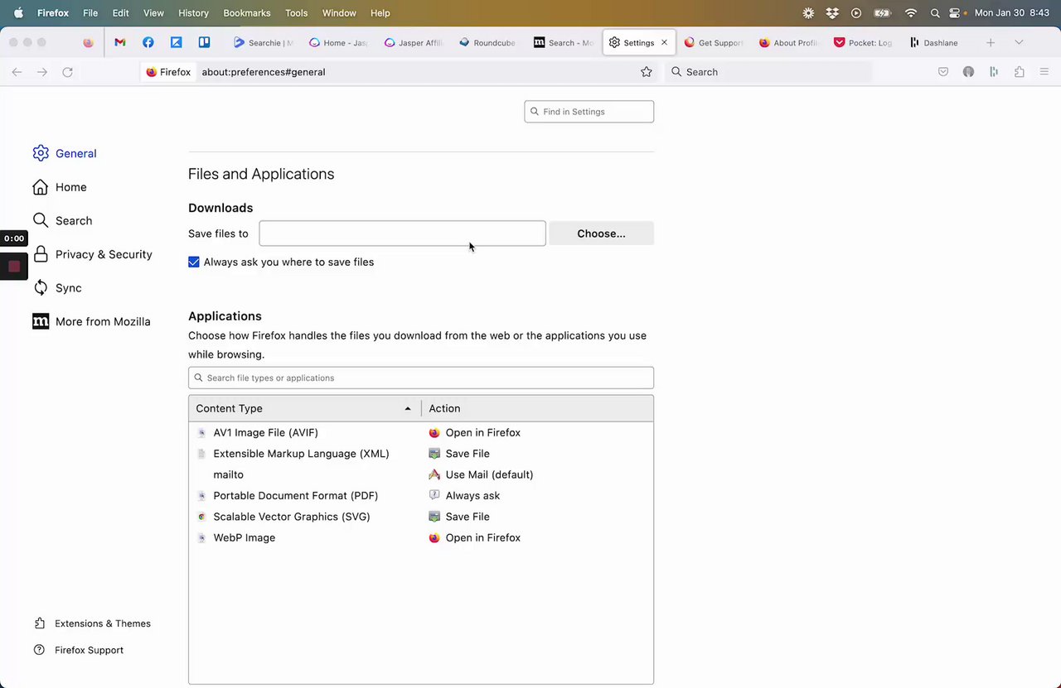Click the Choose... download folder button
Image resolution: width=1061 pixels, height=688 pixels.
tap(601, 233)
